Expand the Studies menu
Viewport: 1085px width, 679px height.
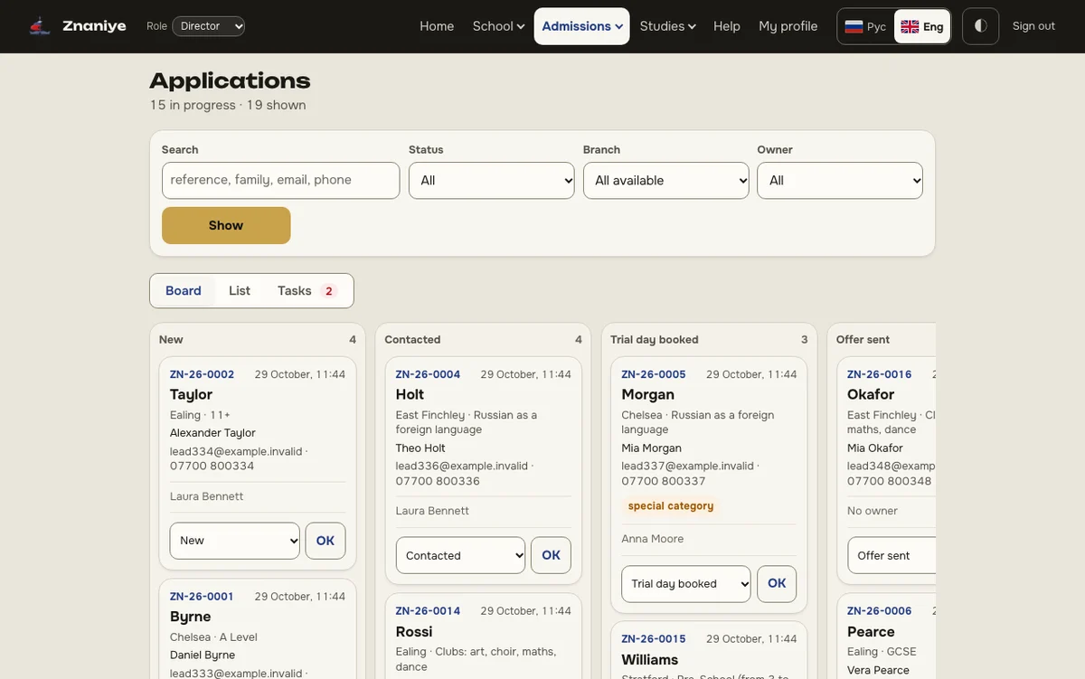[667, 26]
